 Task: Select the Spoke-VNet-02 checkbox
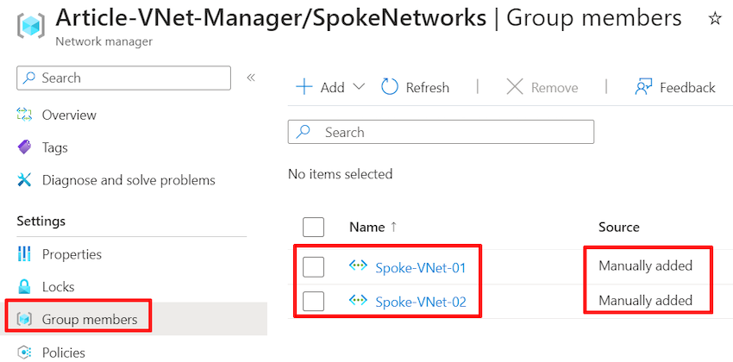(x=314, y=301)
